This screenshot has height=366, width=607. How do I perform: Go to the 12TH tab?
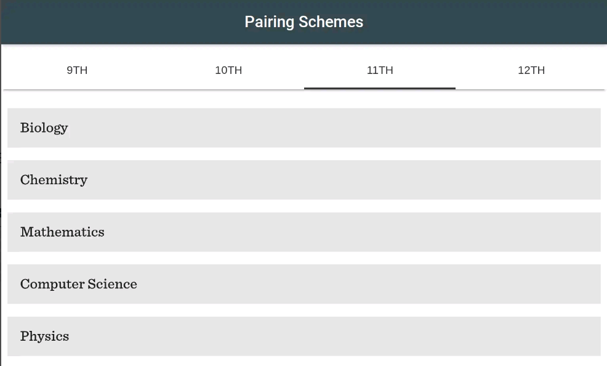[x=531, y=70]
